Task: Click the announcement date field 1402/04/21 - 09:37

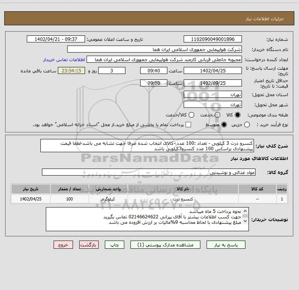Action: point(56,39)
